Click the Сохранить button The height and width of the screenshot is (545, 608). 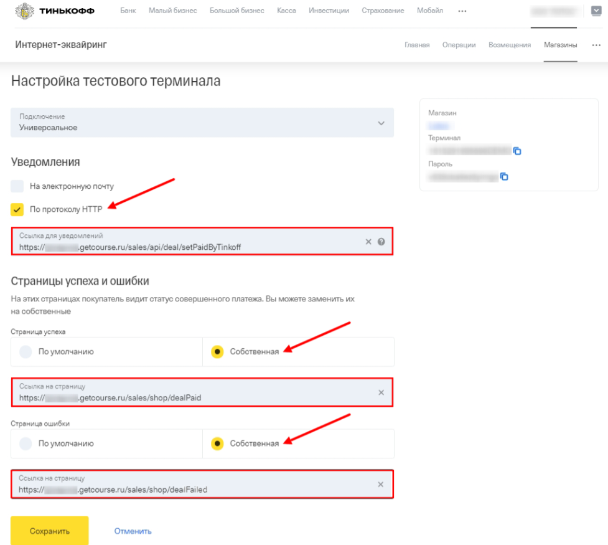tap(50, 531)
